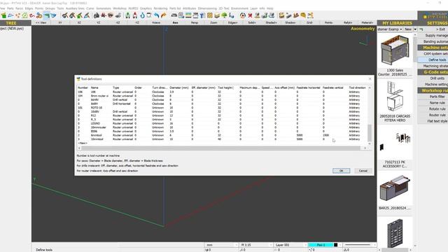This screenshot has height=252, width=448.
Task: Click the red rocket toolbar icon
Action: (x=135, y=15)
